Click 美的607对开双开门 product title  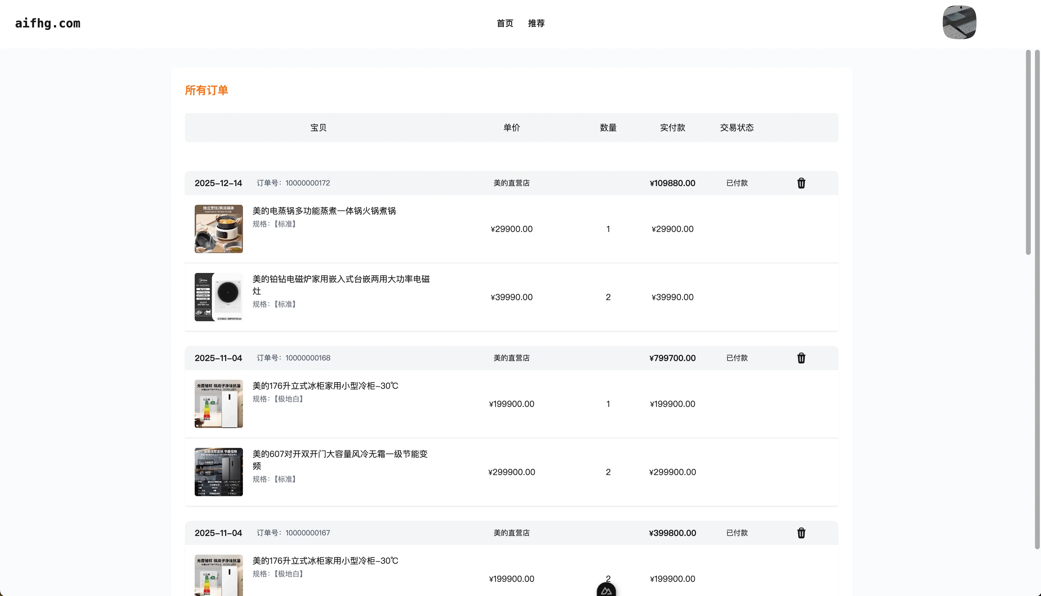point(340,454)
